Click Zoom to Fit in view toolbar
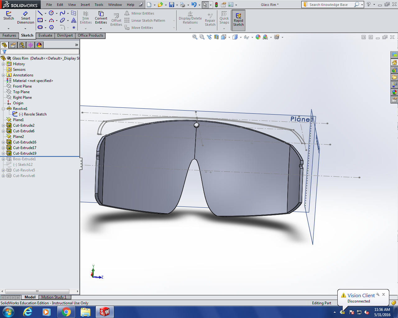Viewport: 398px width, 318px height. pos(195,37)
